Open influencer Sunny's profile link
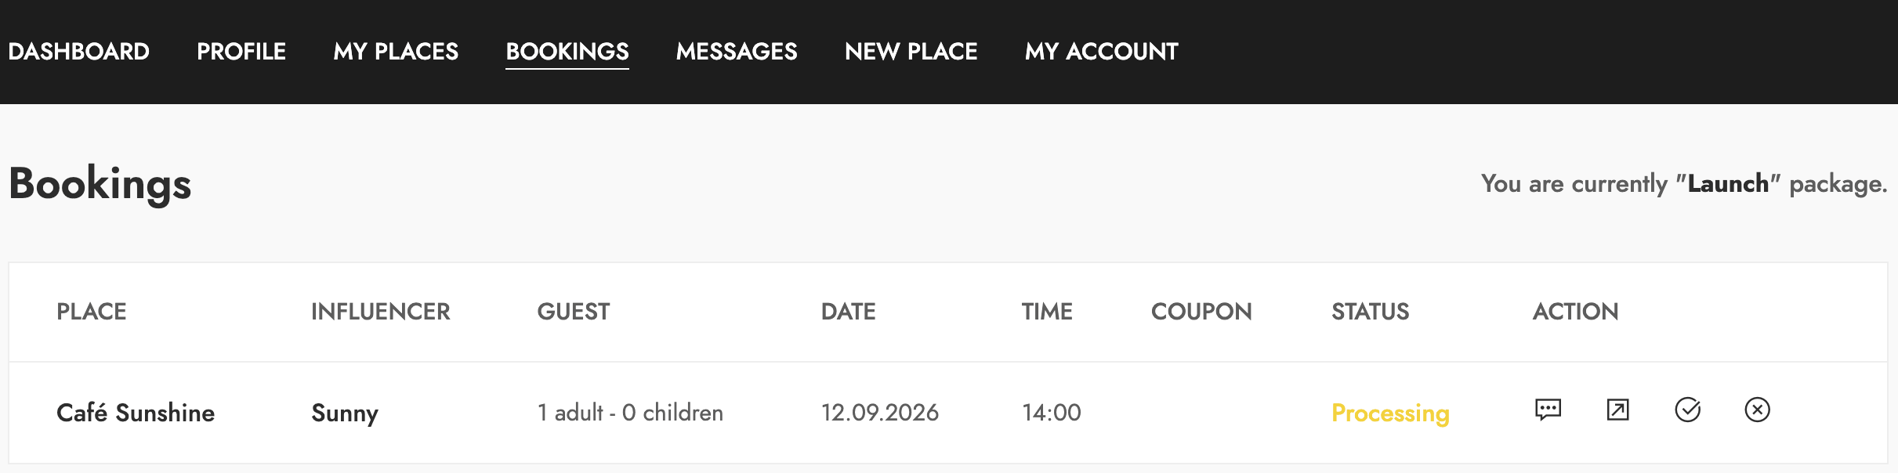Viewport: 1898px width, 473px height. [x=345, y=413]
